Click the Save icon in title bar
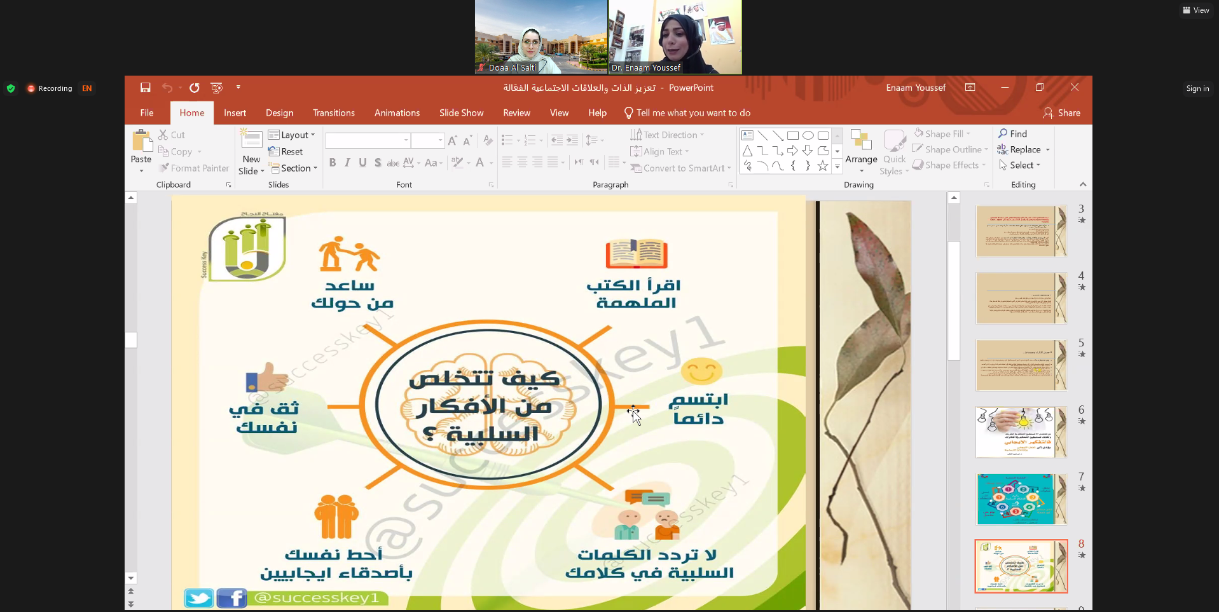Viewport: 1219px width, 612px height. tap(146, 88)
